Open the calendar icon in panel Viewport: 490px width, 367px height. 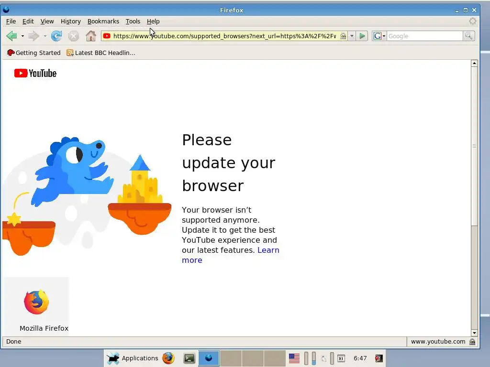point(341,358)
